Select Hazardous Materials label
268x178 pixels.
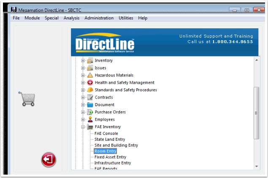click(x=114, y=75)
